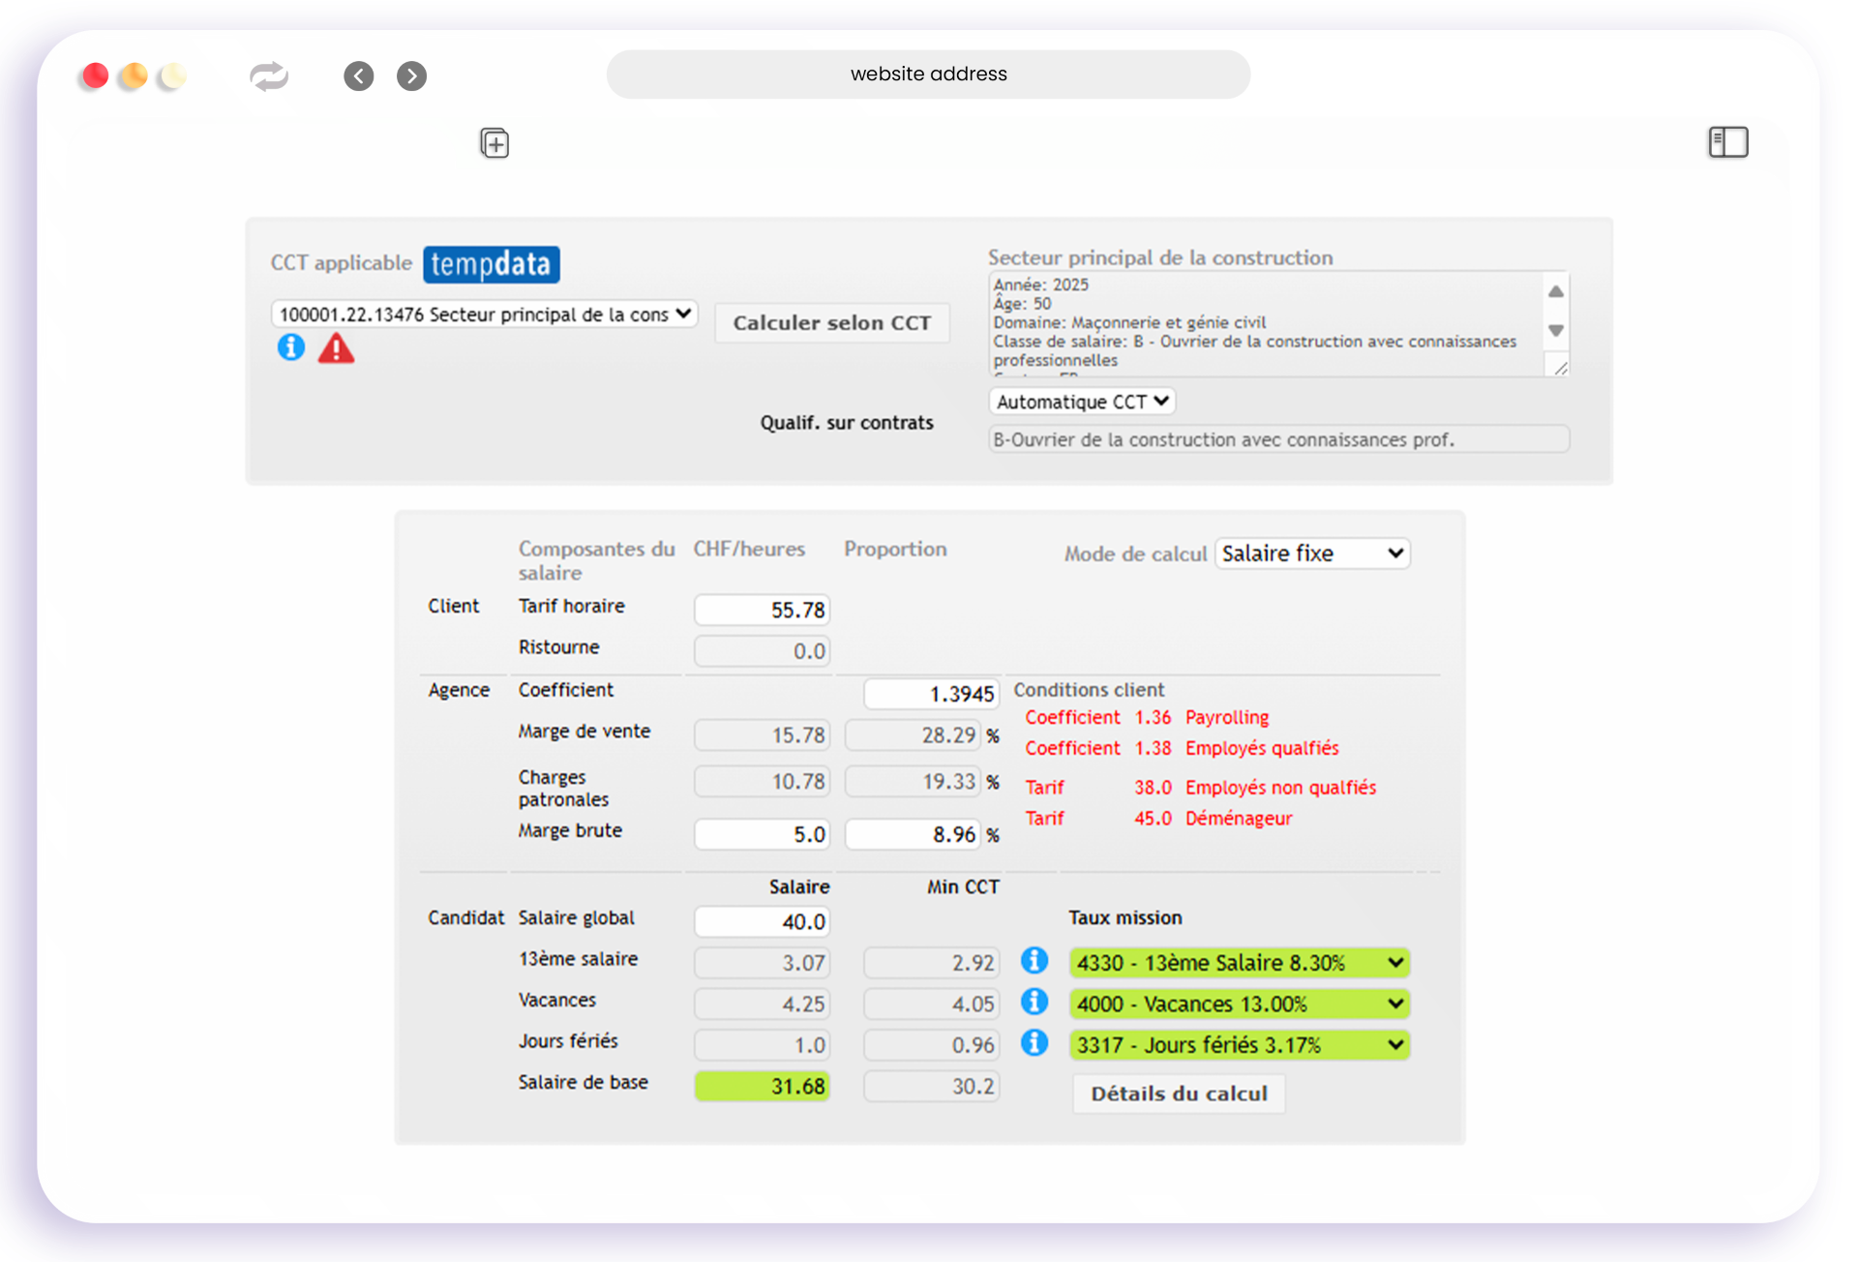The height and width of the screenshot is (1262, 1858).
Task: Open the CCT applicable dropdown
Action: pos(484,315)
